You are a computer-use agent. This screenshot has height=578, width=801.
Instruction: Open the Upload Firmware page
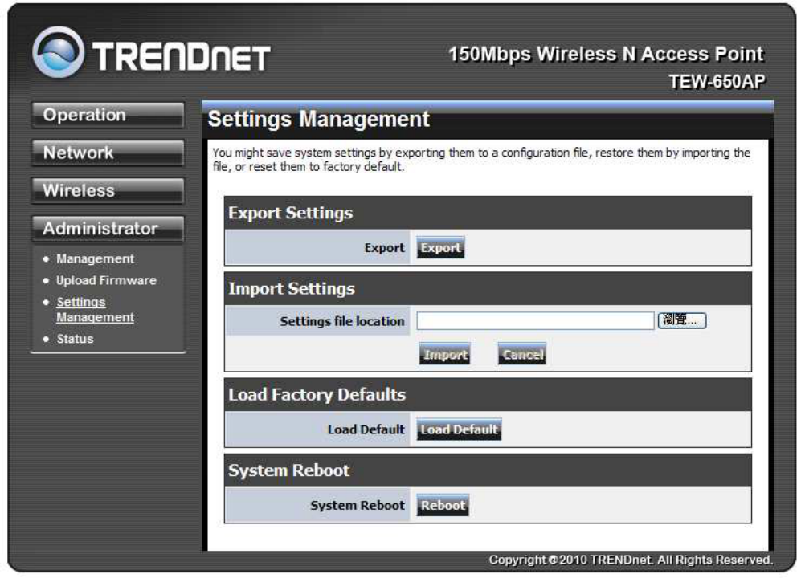pyautogui.click(x=106, y=280)
